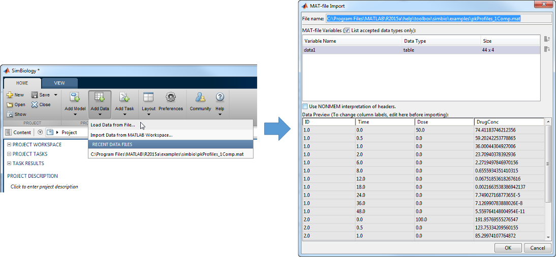Click the Project folder icon in breadcrumb

tap(50, 132)
